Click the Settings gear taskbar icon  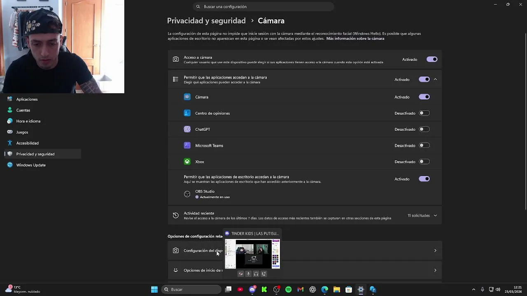[361, 289]
